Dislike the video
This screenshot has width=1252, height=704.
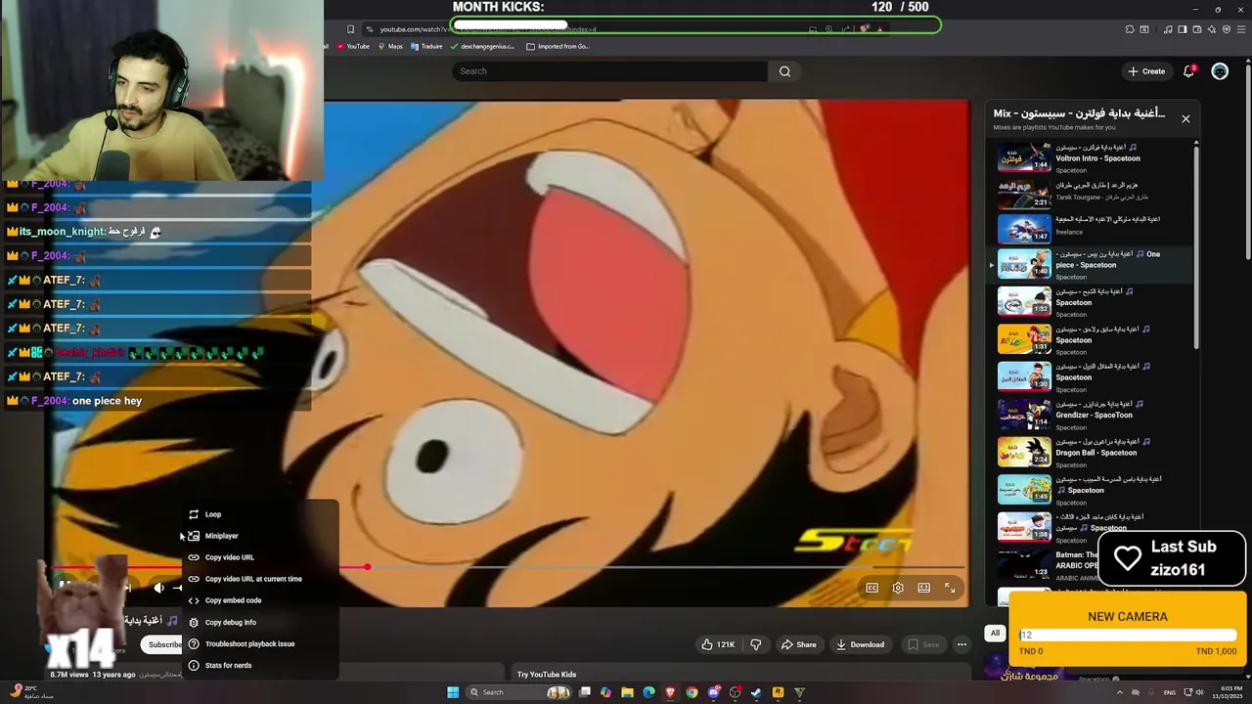tap(755, 644)
